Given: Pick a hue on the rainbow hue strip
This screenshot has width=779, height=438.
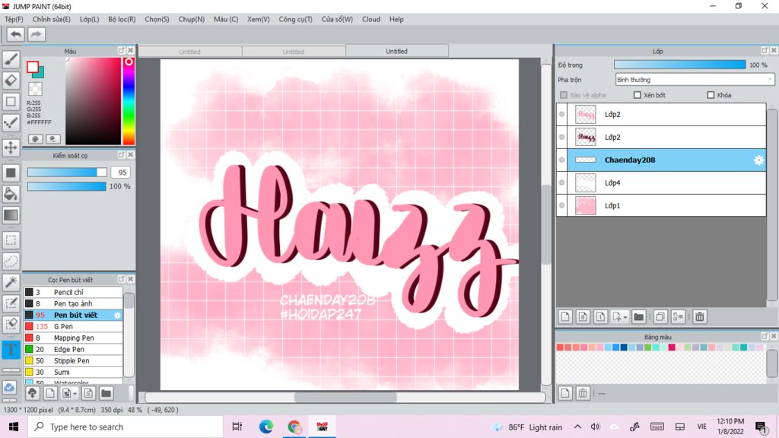Looking at the screenshot, I should [129, 101].
